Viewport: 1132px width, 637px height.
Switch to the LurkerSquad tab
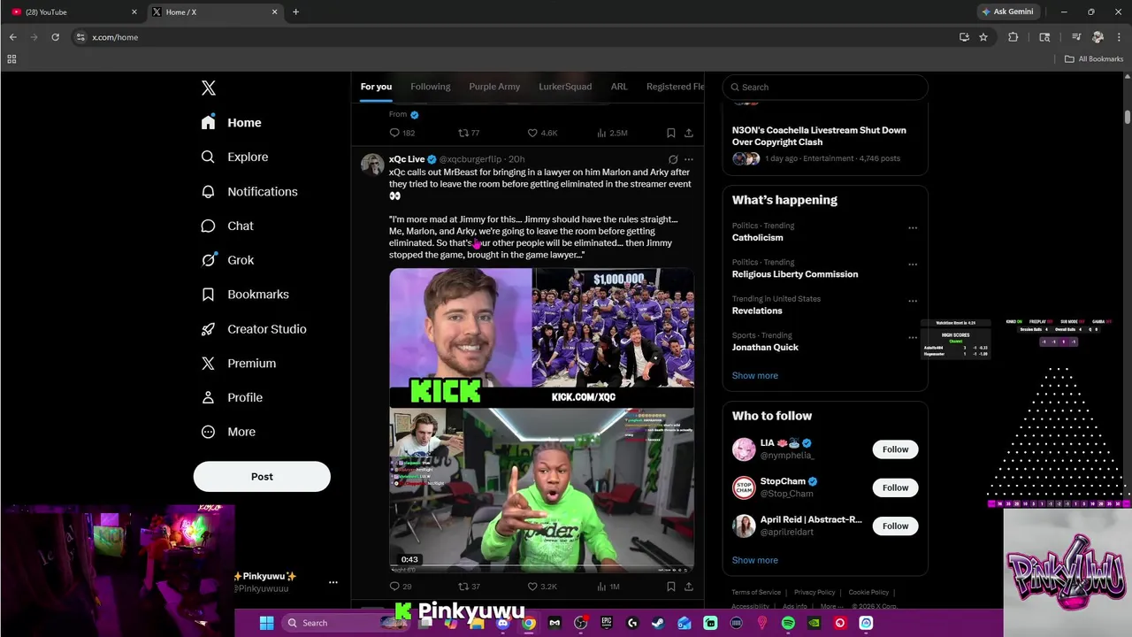click(565, 87)
